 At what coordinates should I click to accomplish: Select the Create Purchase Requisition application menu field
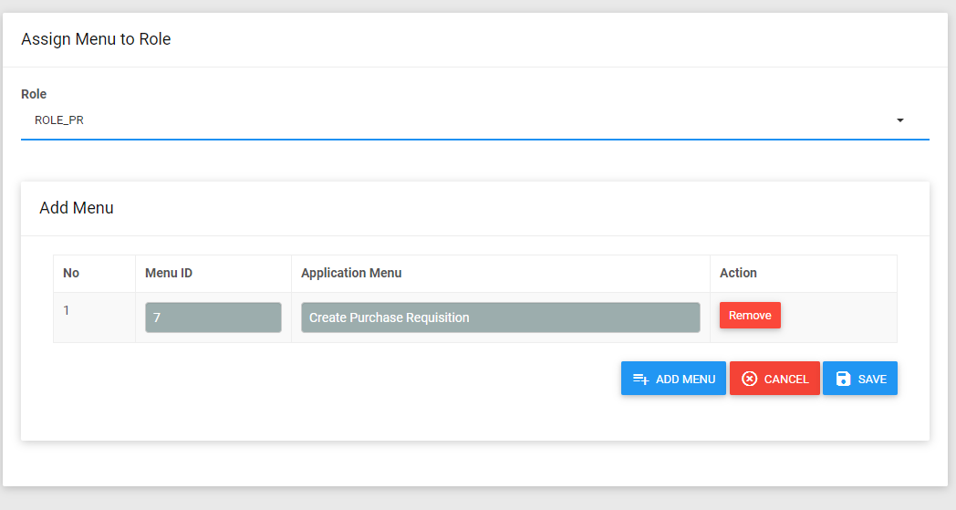501,317
